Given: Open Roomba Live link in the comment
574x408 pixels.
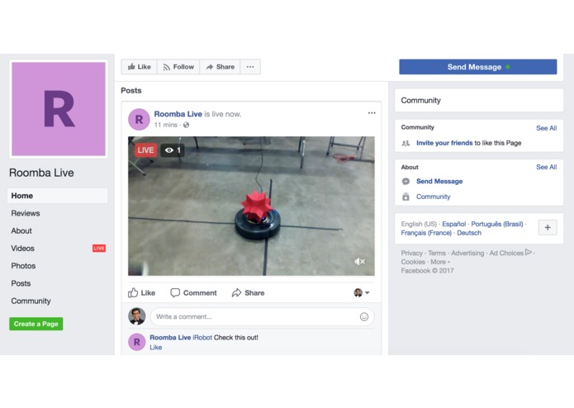Looking at the screenshot, I should pyautogui.click(x=170, y=337).
